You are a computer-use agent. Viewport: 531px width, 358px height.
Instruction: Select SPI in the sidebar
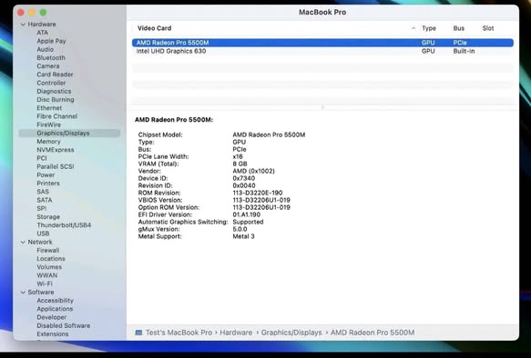click(x=41, y=208)
